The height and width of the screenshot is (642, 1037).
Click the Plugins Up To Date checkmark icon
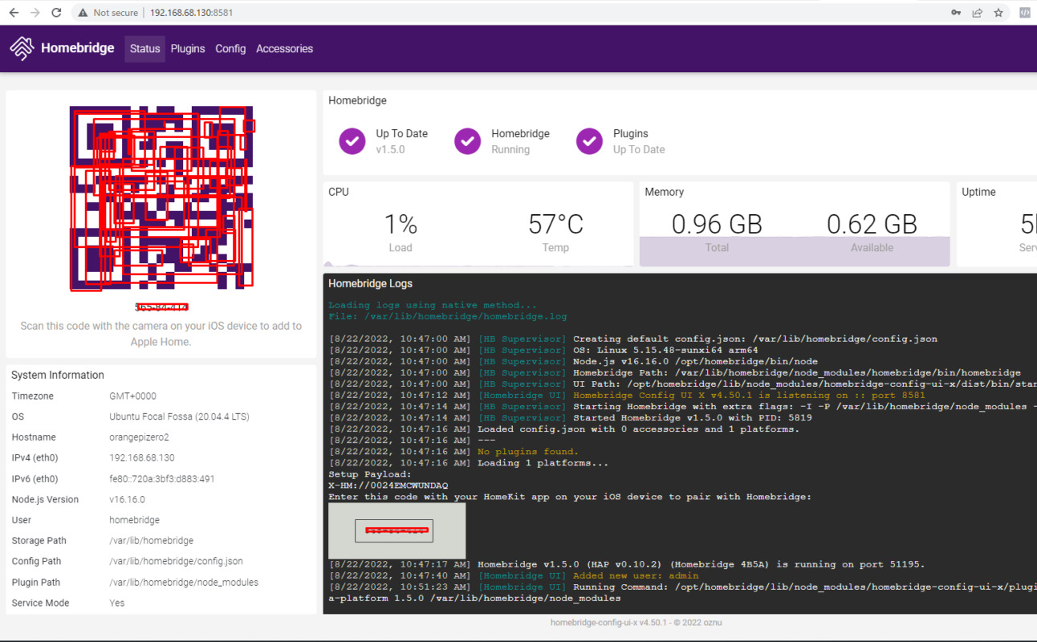tap(590, 141)
